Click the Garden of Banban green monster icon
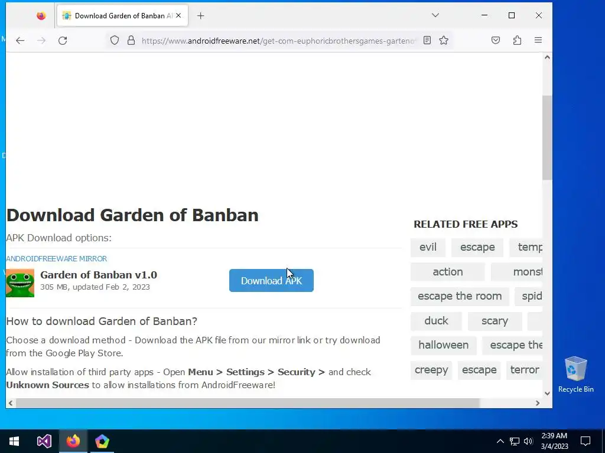605x453 pixels. pos(20,283)
